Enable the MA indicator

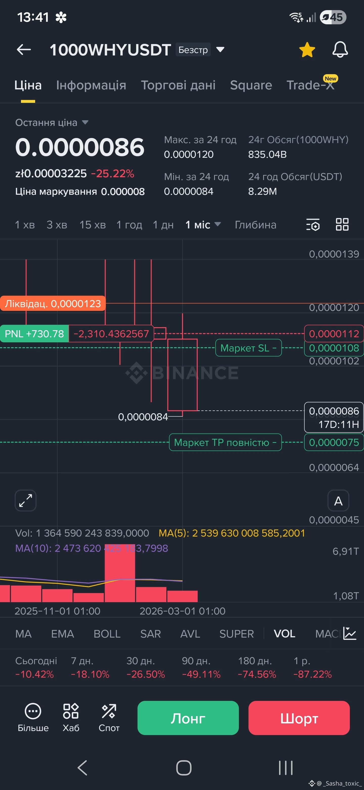click(x=23, y=634)
